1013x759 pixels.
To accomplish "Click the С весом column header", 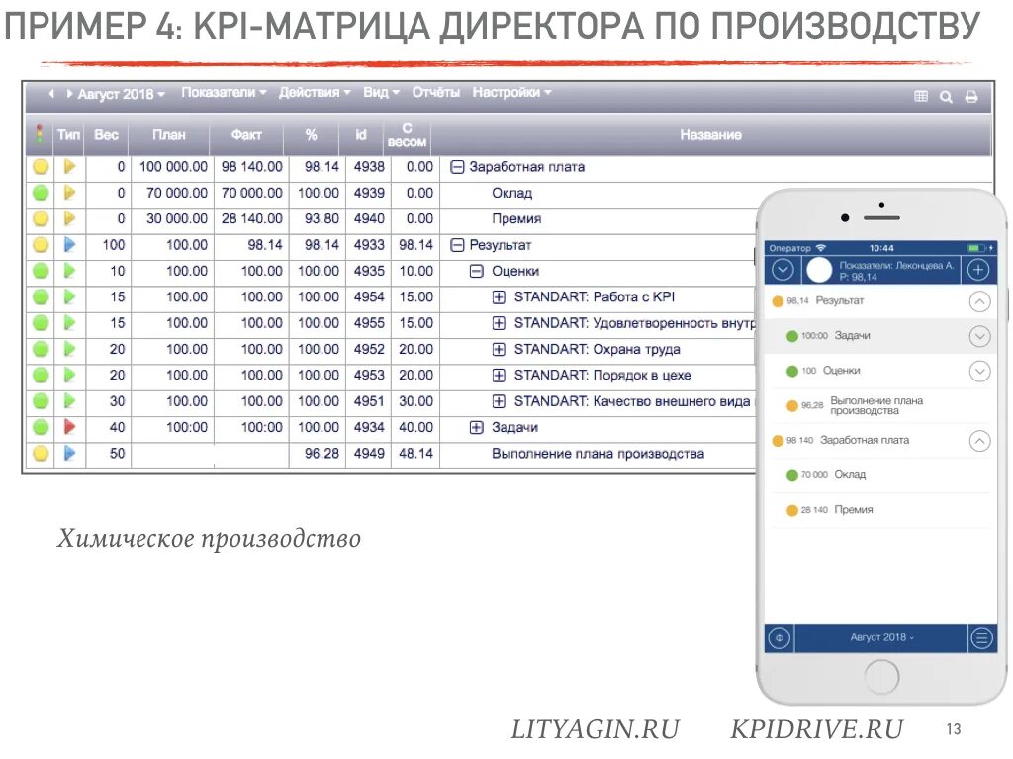I will (x=407, y=134).
